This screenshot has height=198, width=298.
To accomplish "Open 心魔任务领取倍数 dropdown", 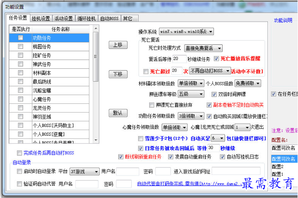I will click(x=175, y=127).
